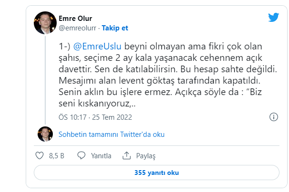Click the Paylaş share label

click(146, 156)
